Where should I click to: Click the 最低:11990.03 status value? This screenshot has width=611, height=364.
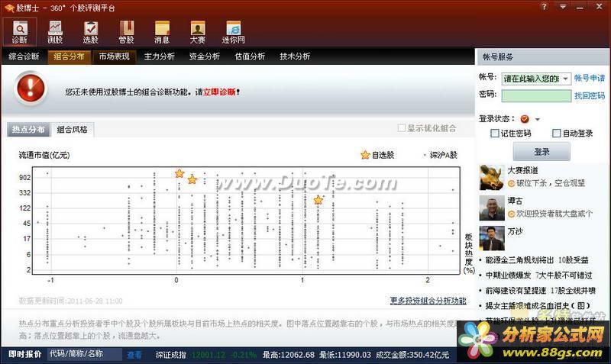[345, 355]
